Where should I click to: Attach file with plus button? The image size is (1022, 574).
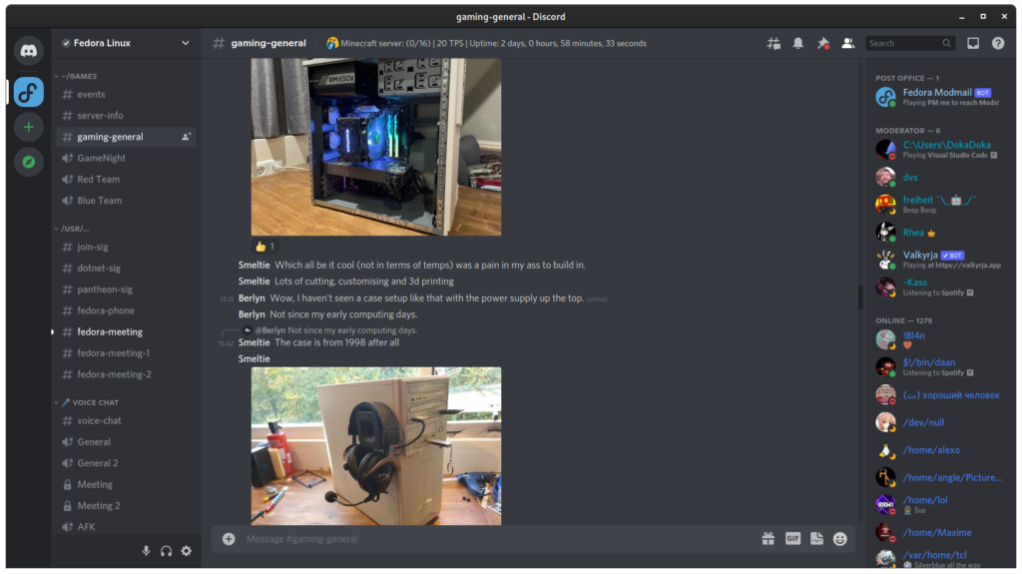click(229, 539)
